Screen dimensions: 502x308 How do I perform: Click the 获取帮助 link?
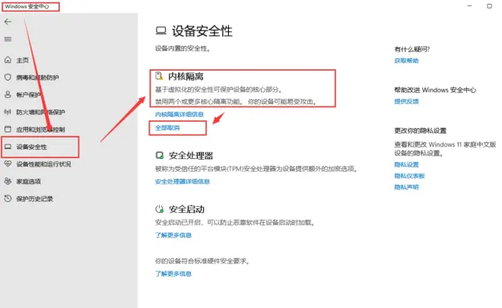406,61
